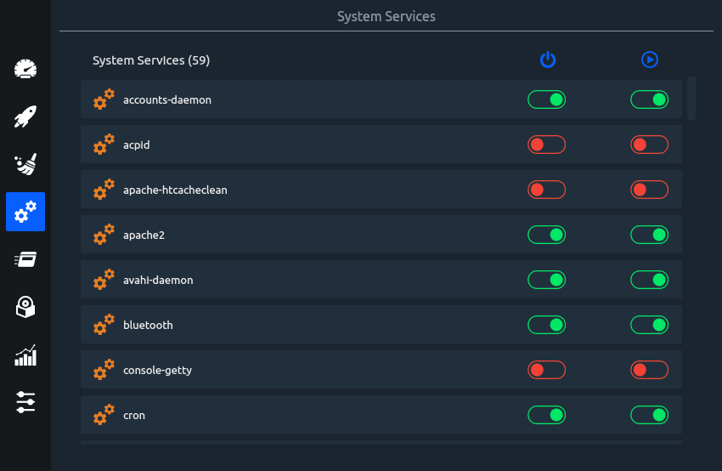Screen dimensions: 722x471
Task: Click the running play icon column header
Action: tap(650, 60)
